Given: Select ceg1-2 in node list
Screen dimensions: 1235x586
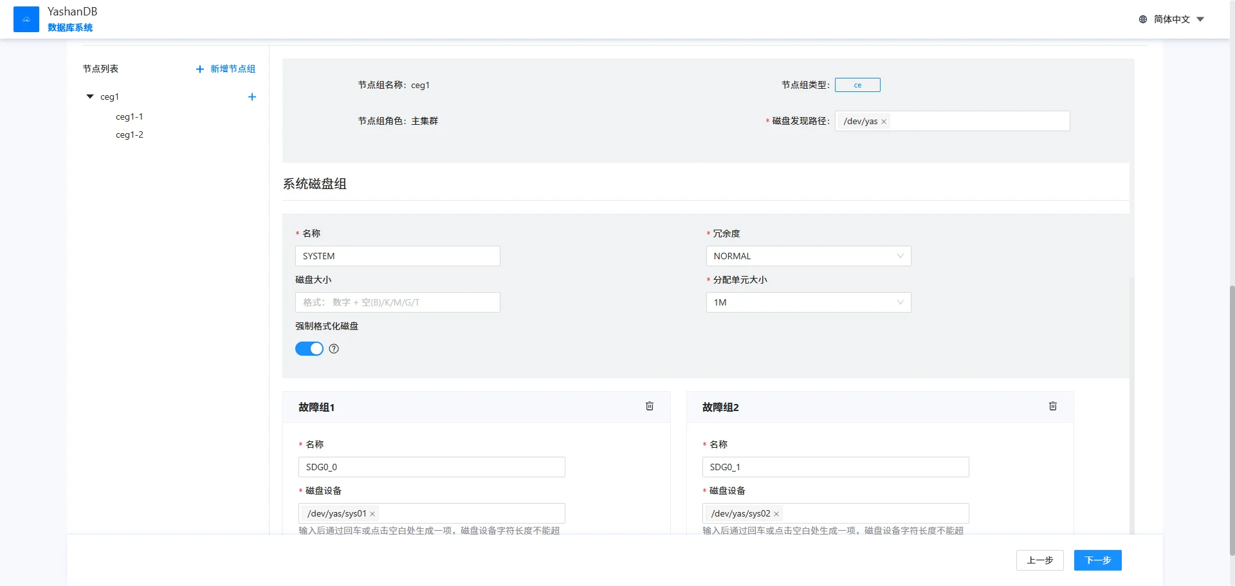Looking at the screenshot, I should (x=129, y=134).
